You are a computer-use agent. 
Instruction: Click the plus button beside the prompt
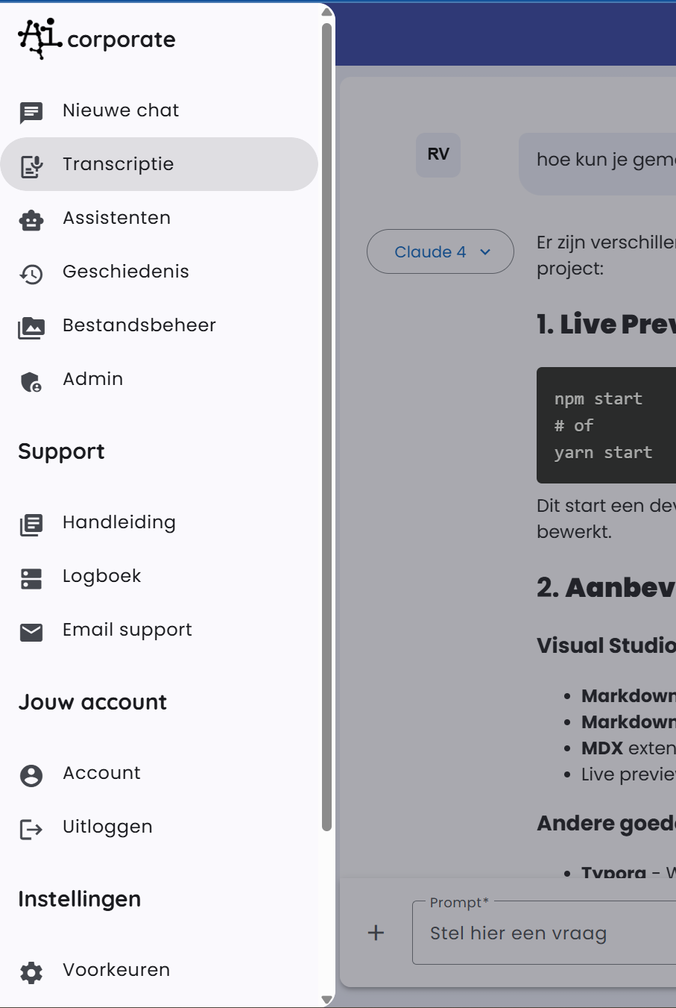tap(376, 933)
